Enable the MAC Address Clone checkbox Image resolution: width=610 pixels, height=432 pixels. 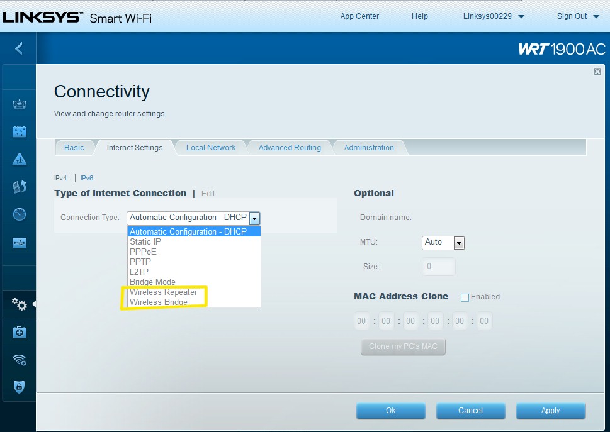[x=465, y=297]
